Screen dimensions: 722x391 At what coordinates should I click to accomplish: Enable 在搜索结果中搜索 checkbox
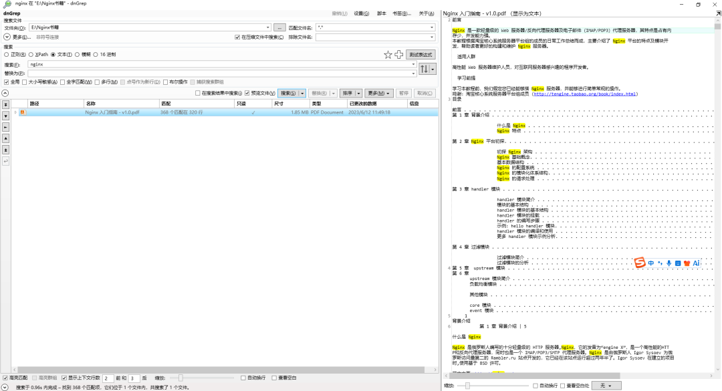(197, 93)
